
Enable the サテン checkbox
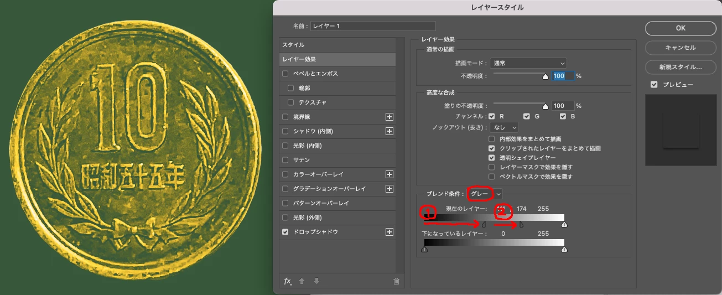tap(285, 160)
